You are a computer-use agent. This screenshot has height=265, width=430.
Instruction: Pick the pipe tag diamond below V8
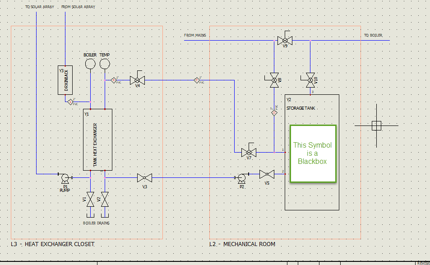274,113
